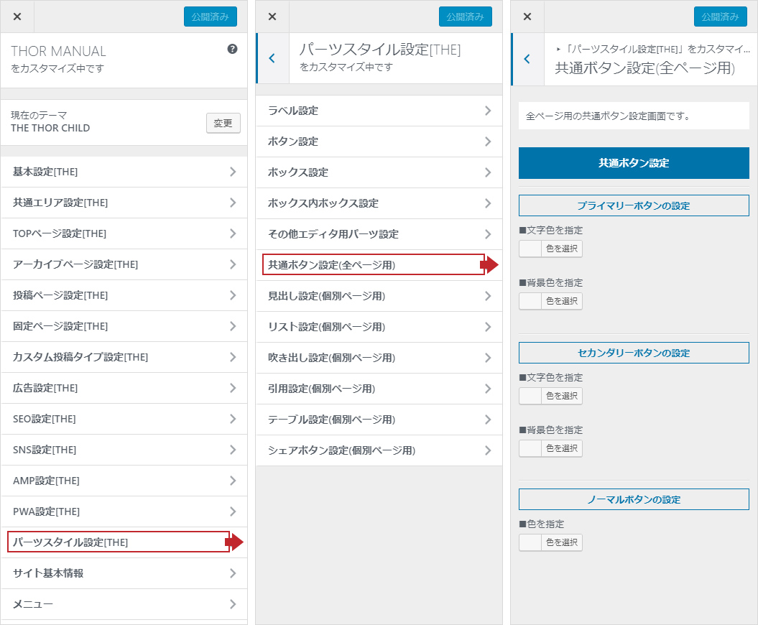Close the 共通ボタン設定 customizer panel
The image size is (758, 625).
[527, 17]
